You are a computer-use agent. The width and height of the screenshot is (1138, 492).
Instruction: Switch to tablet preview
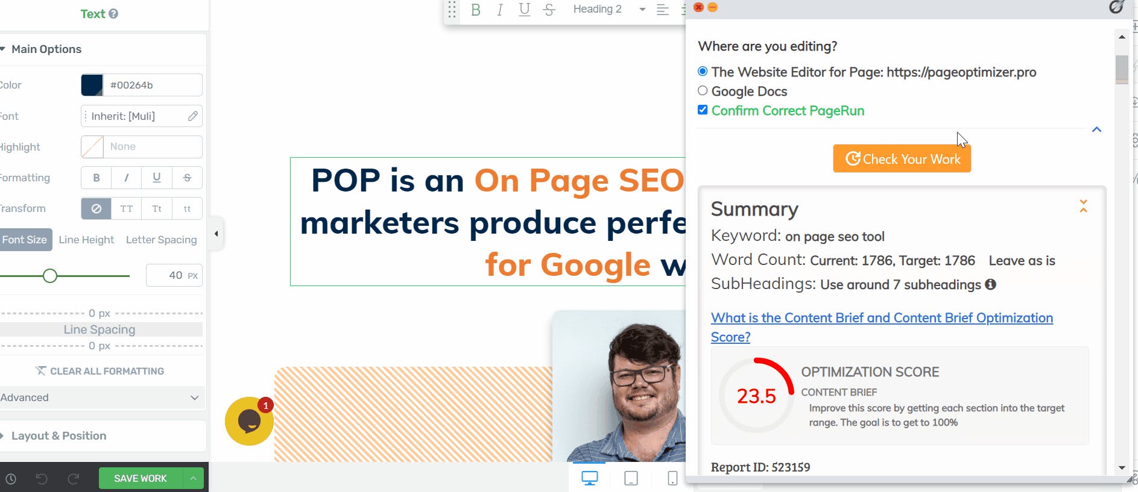(631, 478)
